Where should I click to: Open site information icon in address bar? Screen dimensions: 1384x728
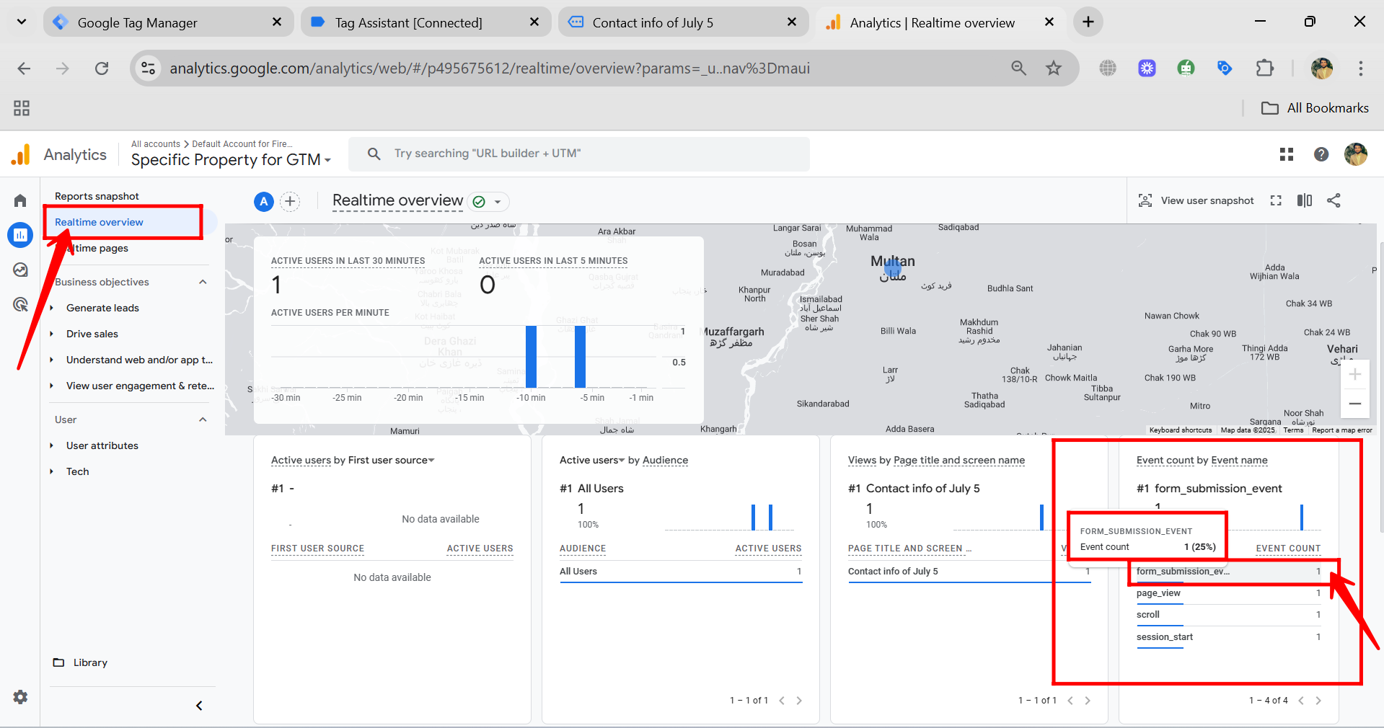coord(149,68)
